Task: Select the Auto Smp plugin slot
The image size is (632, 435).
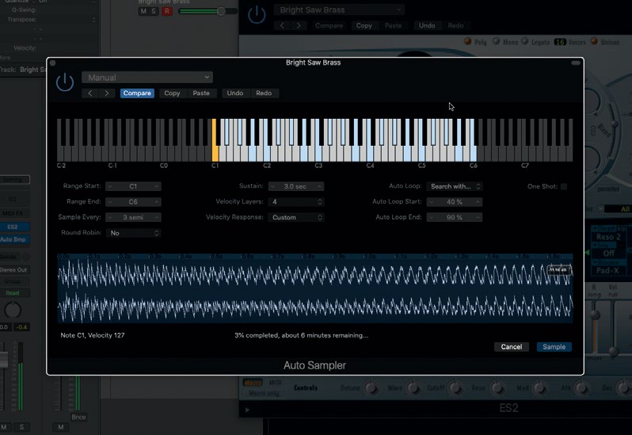Action: [13, 239]
